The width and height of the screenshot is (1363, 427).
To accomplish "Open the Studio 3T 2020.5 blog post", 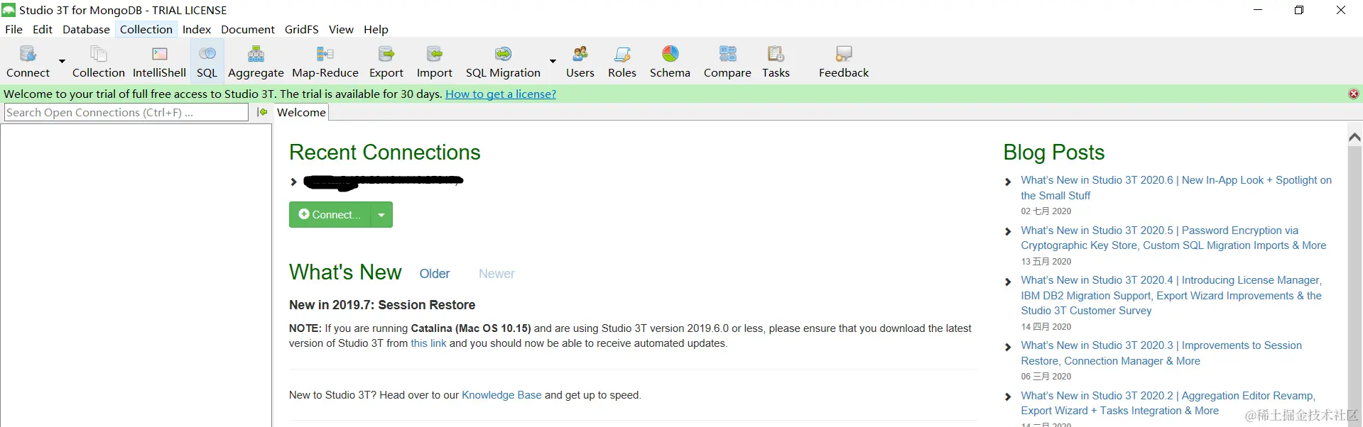I will point(1173,238).
